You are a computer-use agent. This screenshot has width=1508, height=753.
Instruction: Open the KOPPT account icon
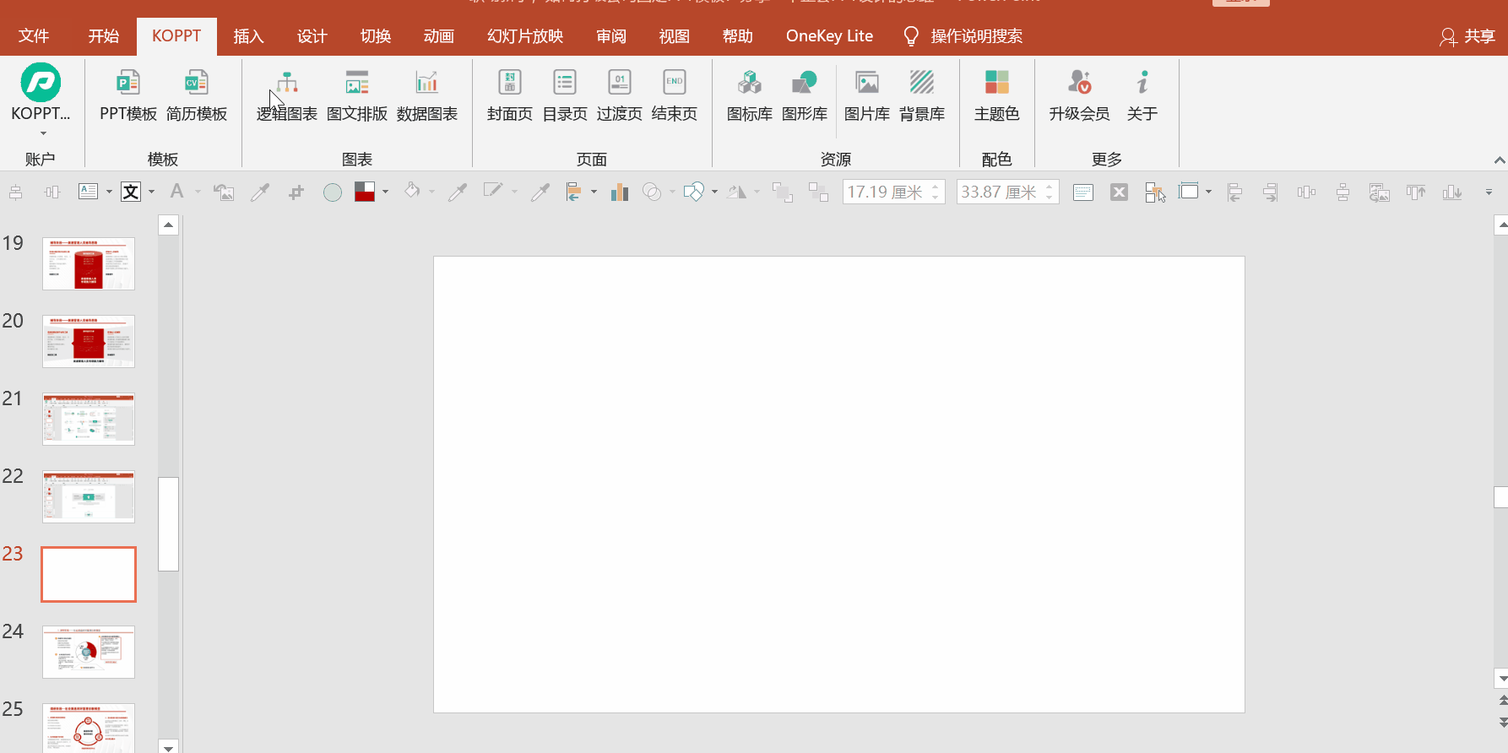coord(41,83)
